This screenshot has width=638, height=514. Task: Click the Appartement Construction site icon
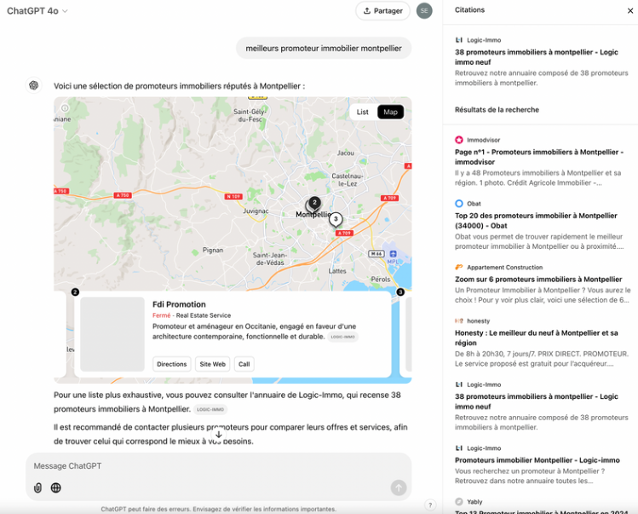pyautogui.click(x=459, y=267)
